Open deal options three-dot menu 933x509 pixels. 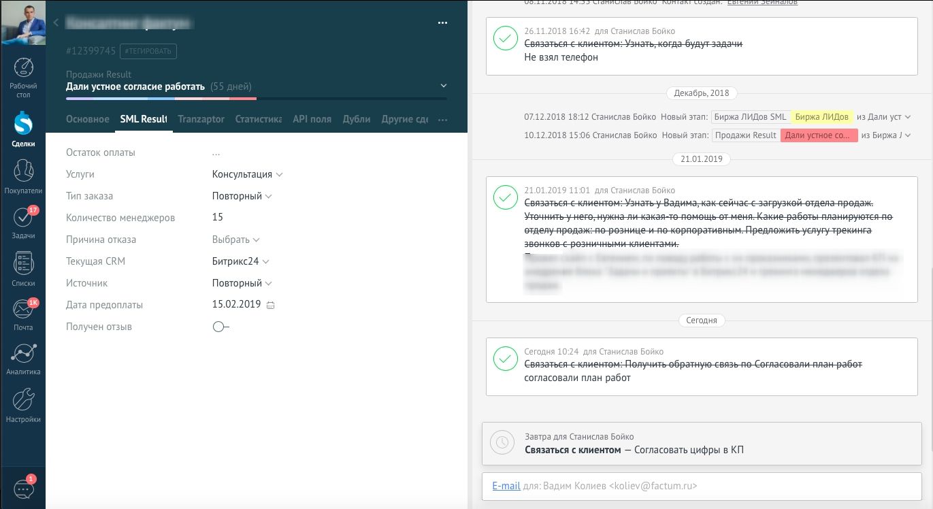(442, 23)
